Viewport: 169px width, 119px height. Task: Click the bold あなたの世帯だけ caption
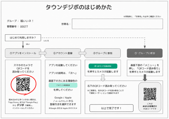pyautogui.click(x=150, y=106)
